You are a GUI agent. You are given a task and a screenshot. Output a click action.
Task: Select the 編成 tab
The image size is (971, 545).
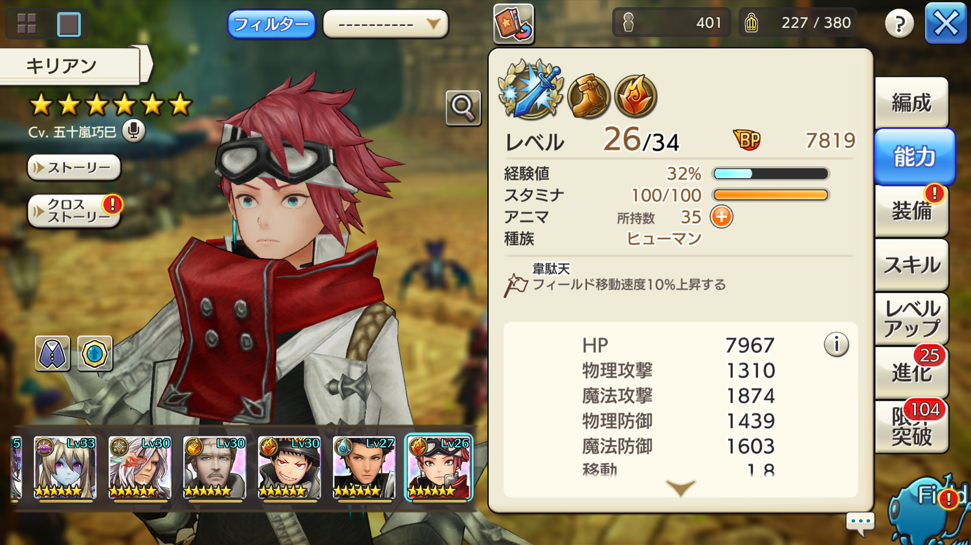point(911,102)
